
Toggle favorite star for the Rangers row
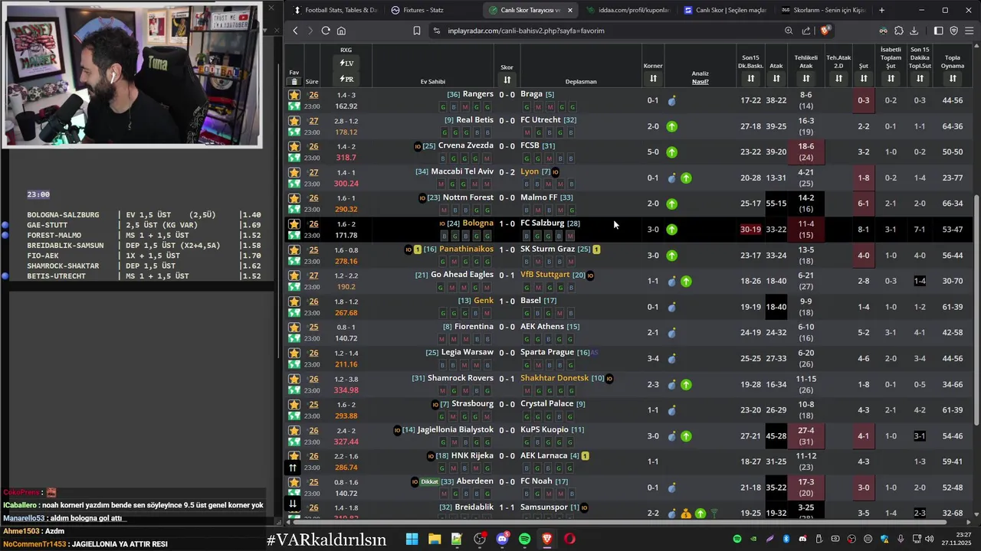coord(294,96)
